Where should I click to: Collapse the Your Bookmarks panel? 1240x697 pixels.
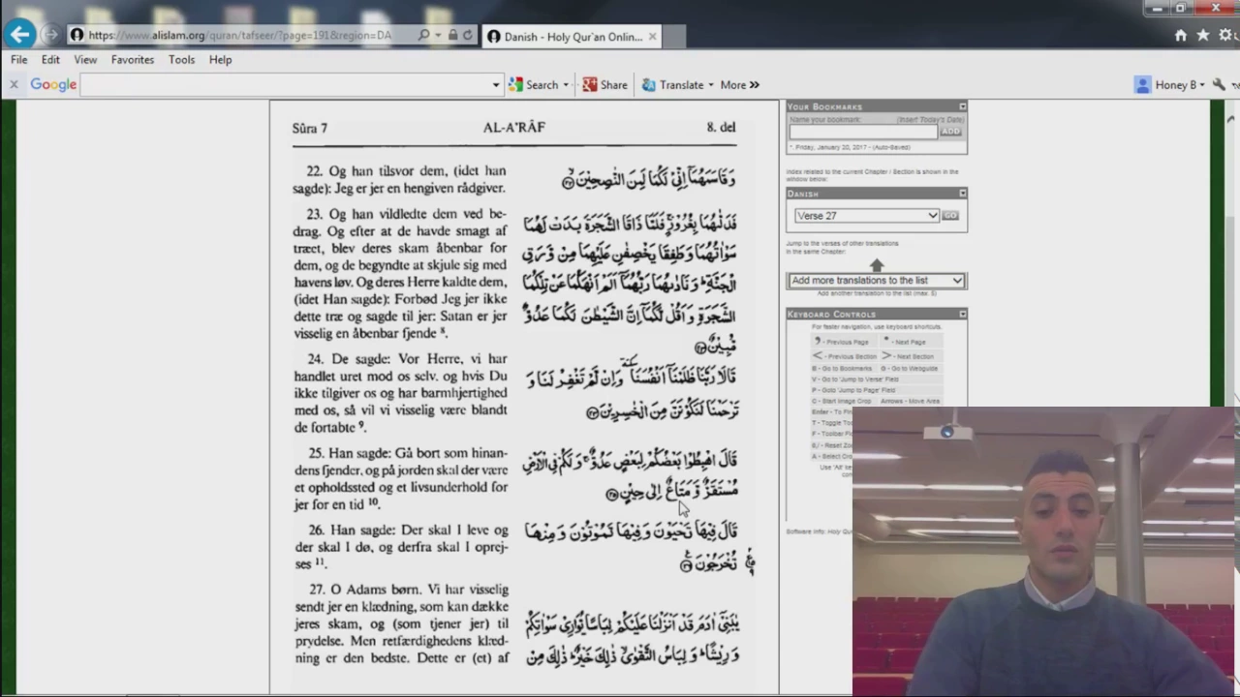(962, 106)
